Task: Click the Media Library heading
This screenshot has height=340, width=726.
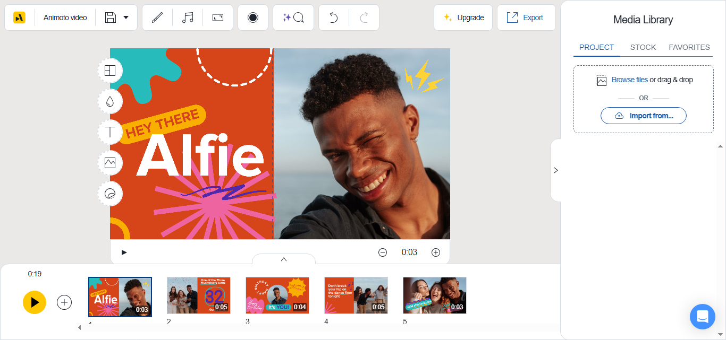Action: pos(643,20)
